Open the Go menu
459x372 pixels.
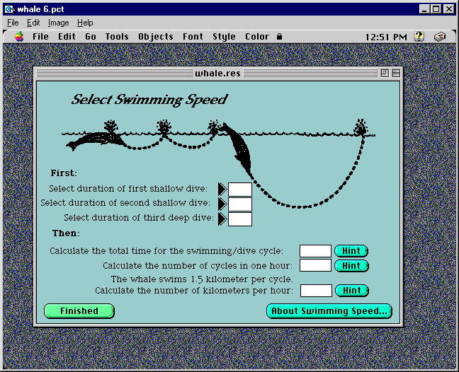[x=91, y=37]
